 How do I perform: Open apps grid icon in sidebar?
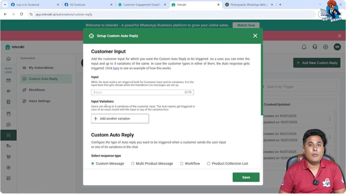8,178
